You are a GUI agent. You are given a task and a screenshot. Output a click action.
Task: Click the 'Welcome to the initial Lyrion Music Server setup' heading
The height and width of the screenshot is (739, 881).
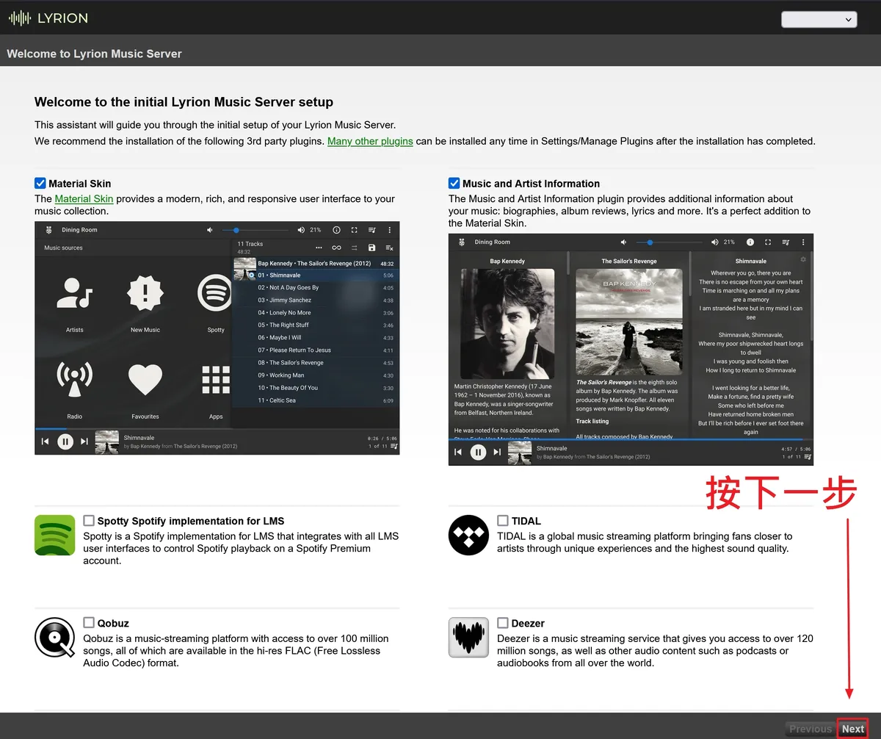pos(184,102)
